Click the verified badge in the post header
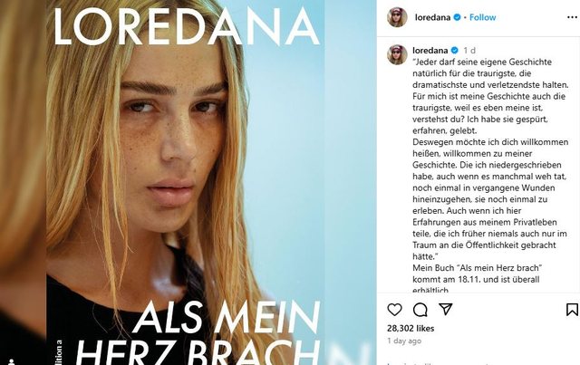Viewport: 580px width, 365px height. [x=457, y=17]
